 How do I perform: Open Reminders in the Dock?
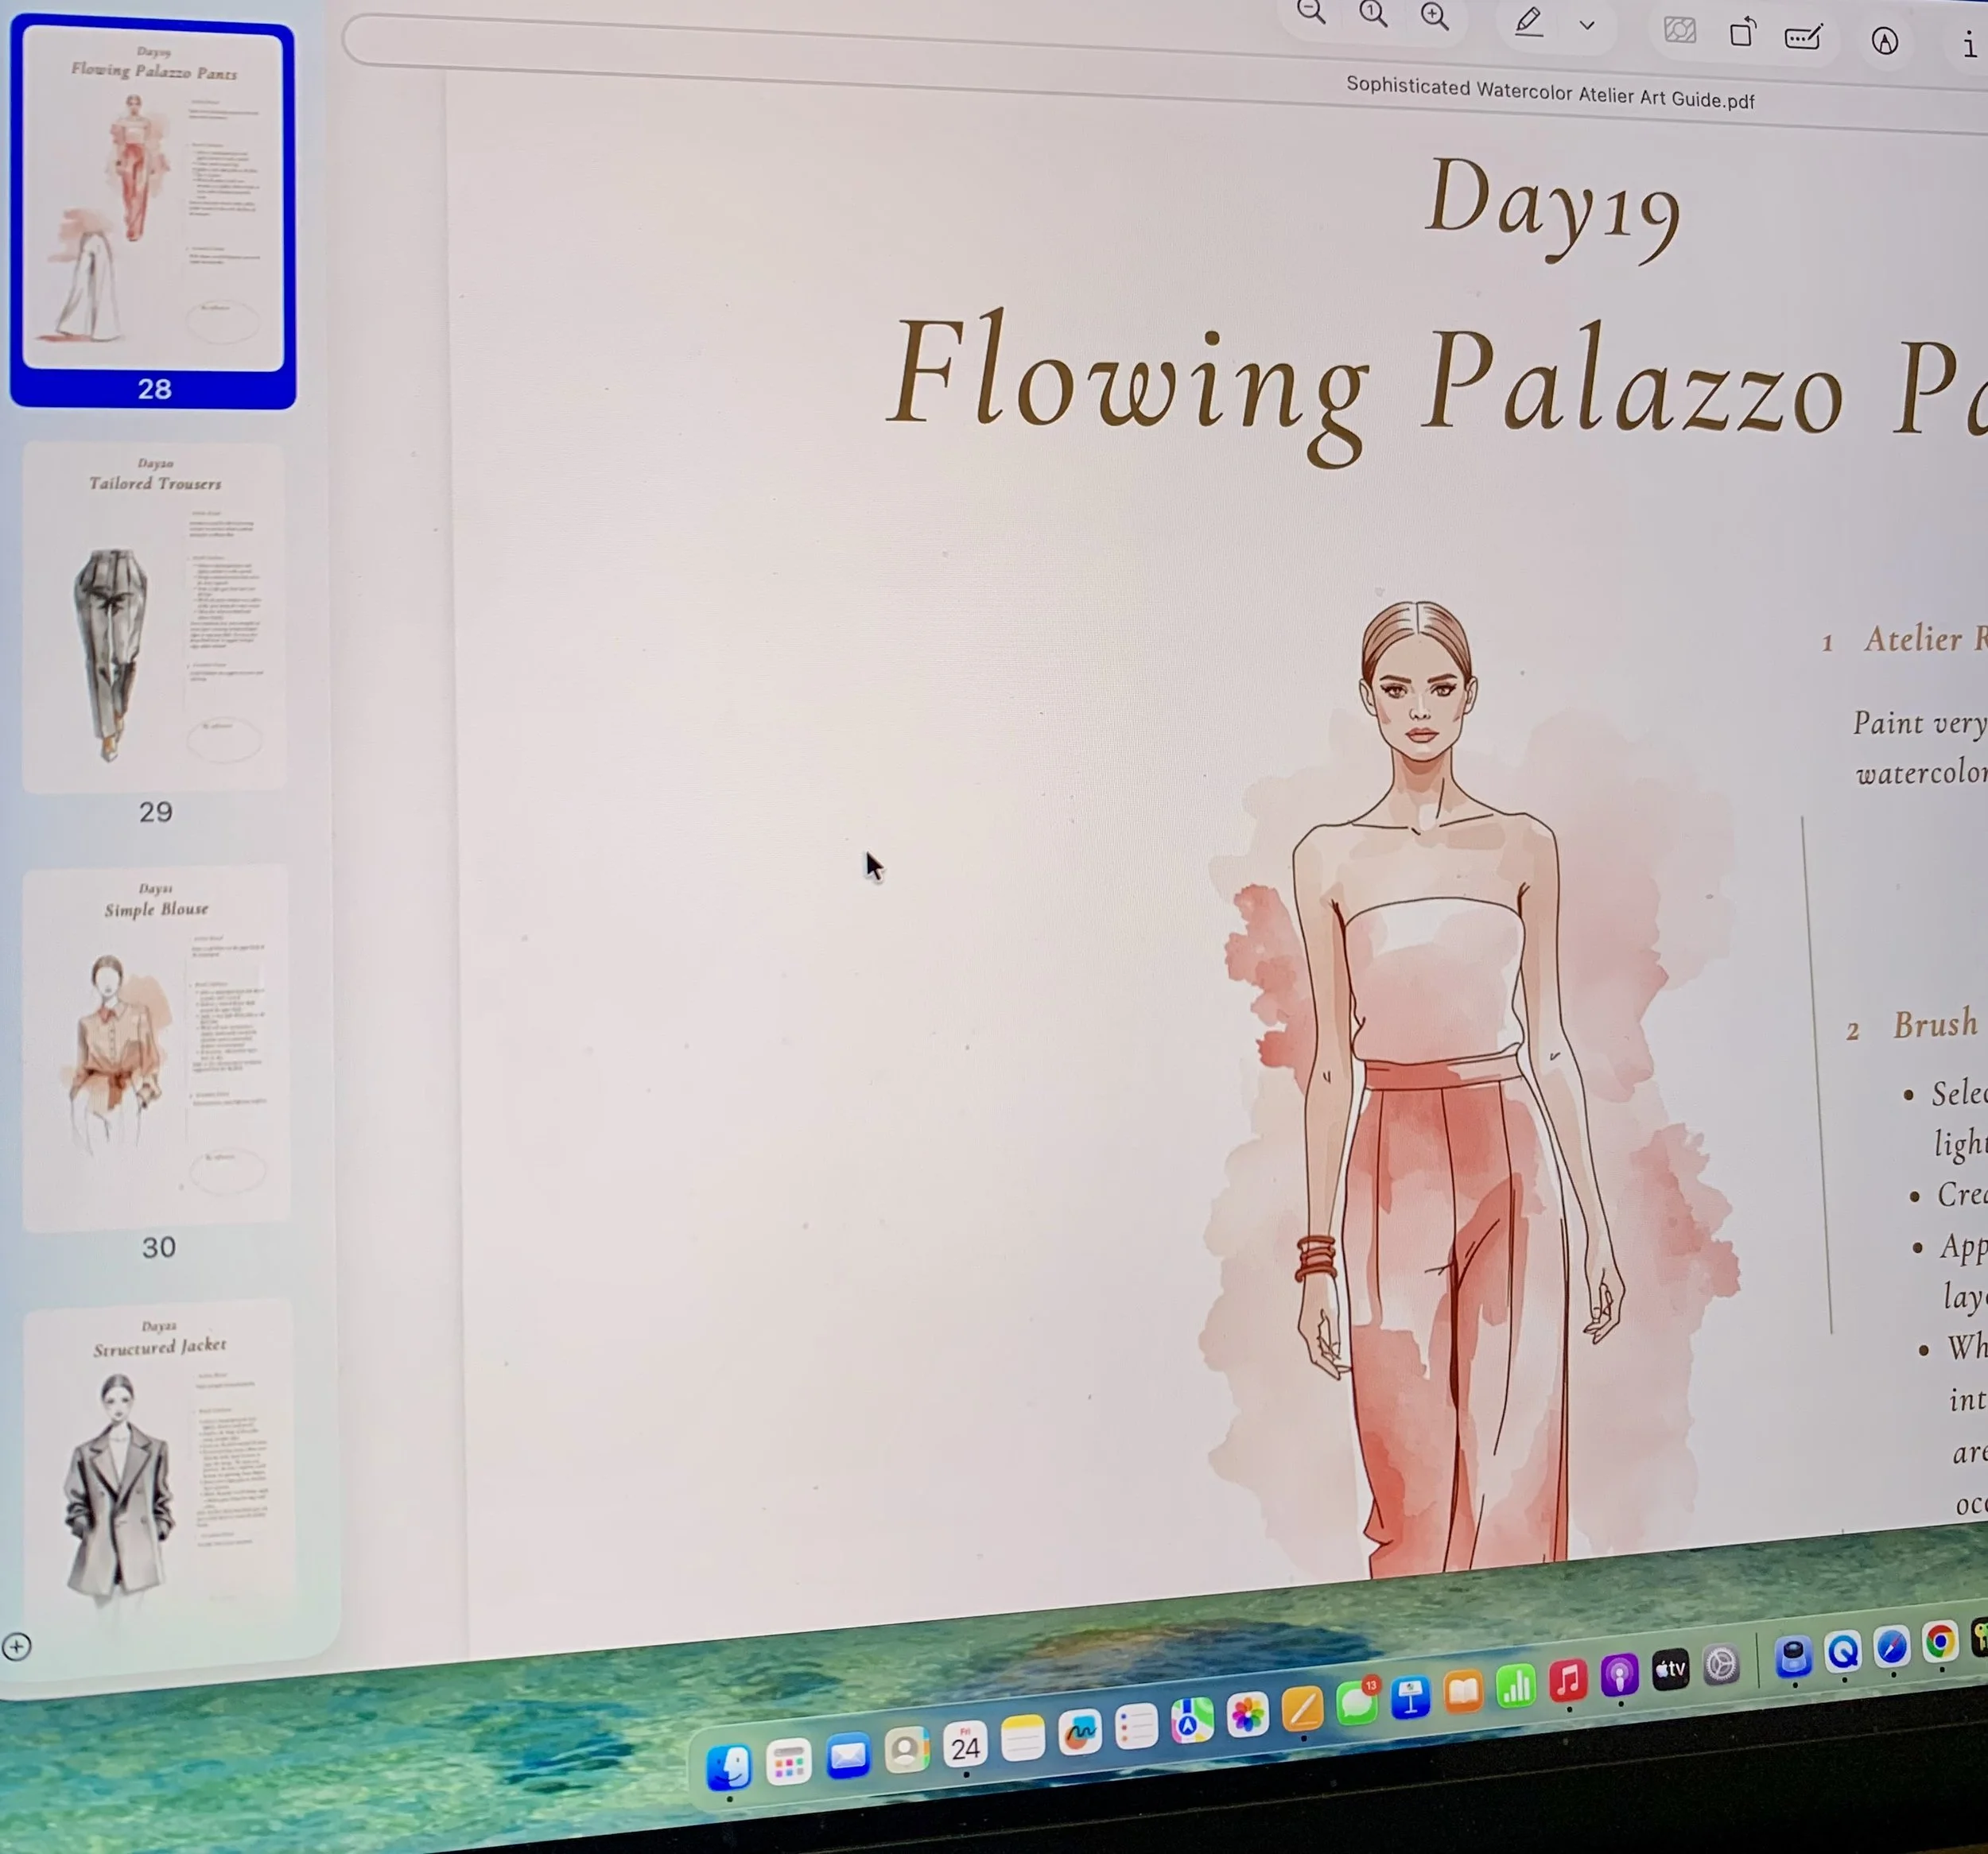[1137, 1727]
